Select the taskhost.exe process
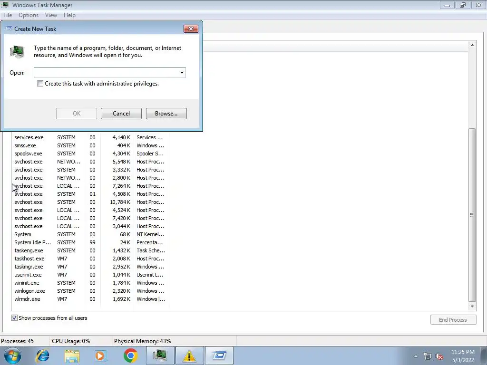This screenshot has height=365, width=487. (x=90, y=259)
